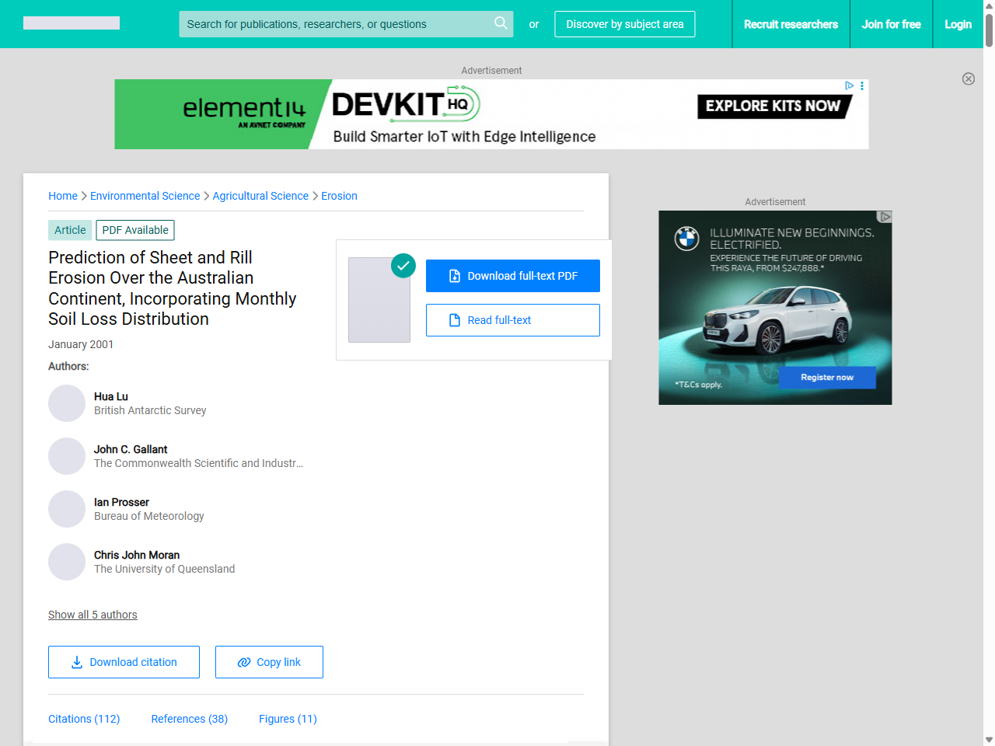This screenshot has width=995, height=746.
Task: Open Read full-text
Action: point(512,320)
